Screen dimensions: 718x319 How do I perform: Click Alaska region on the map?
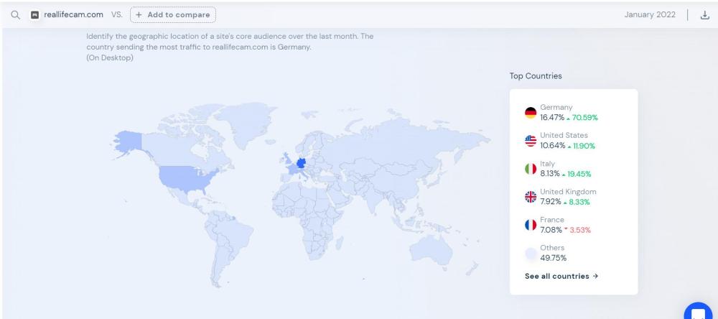coord(128,142)
